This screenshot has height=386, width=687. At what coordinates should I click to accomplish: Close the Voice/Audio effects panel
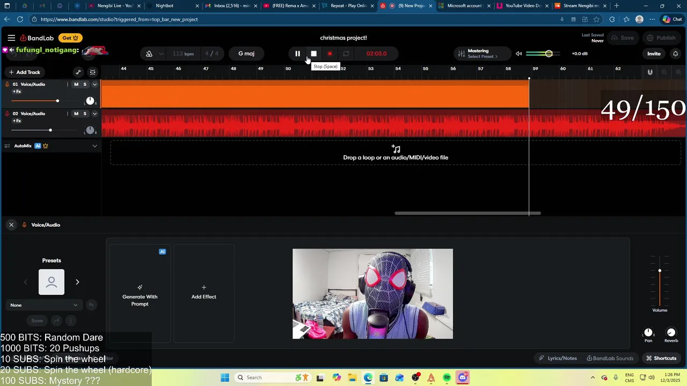[11, 225]
